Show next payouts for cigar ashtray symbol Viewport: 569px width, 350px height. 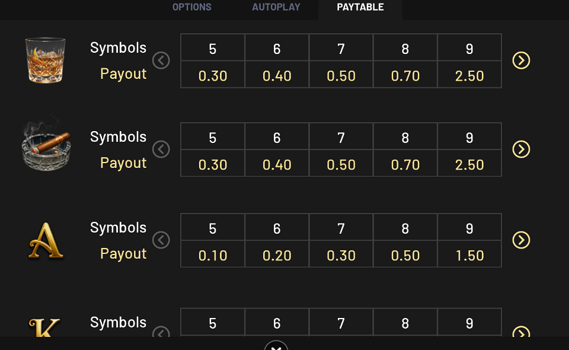(x=521, y=149)
